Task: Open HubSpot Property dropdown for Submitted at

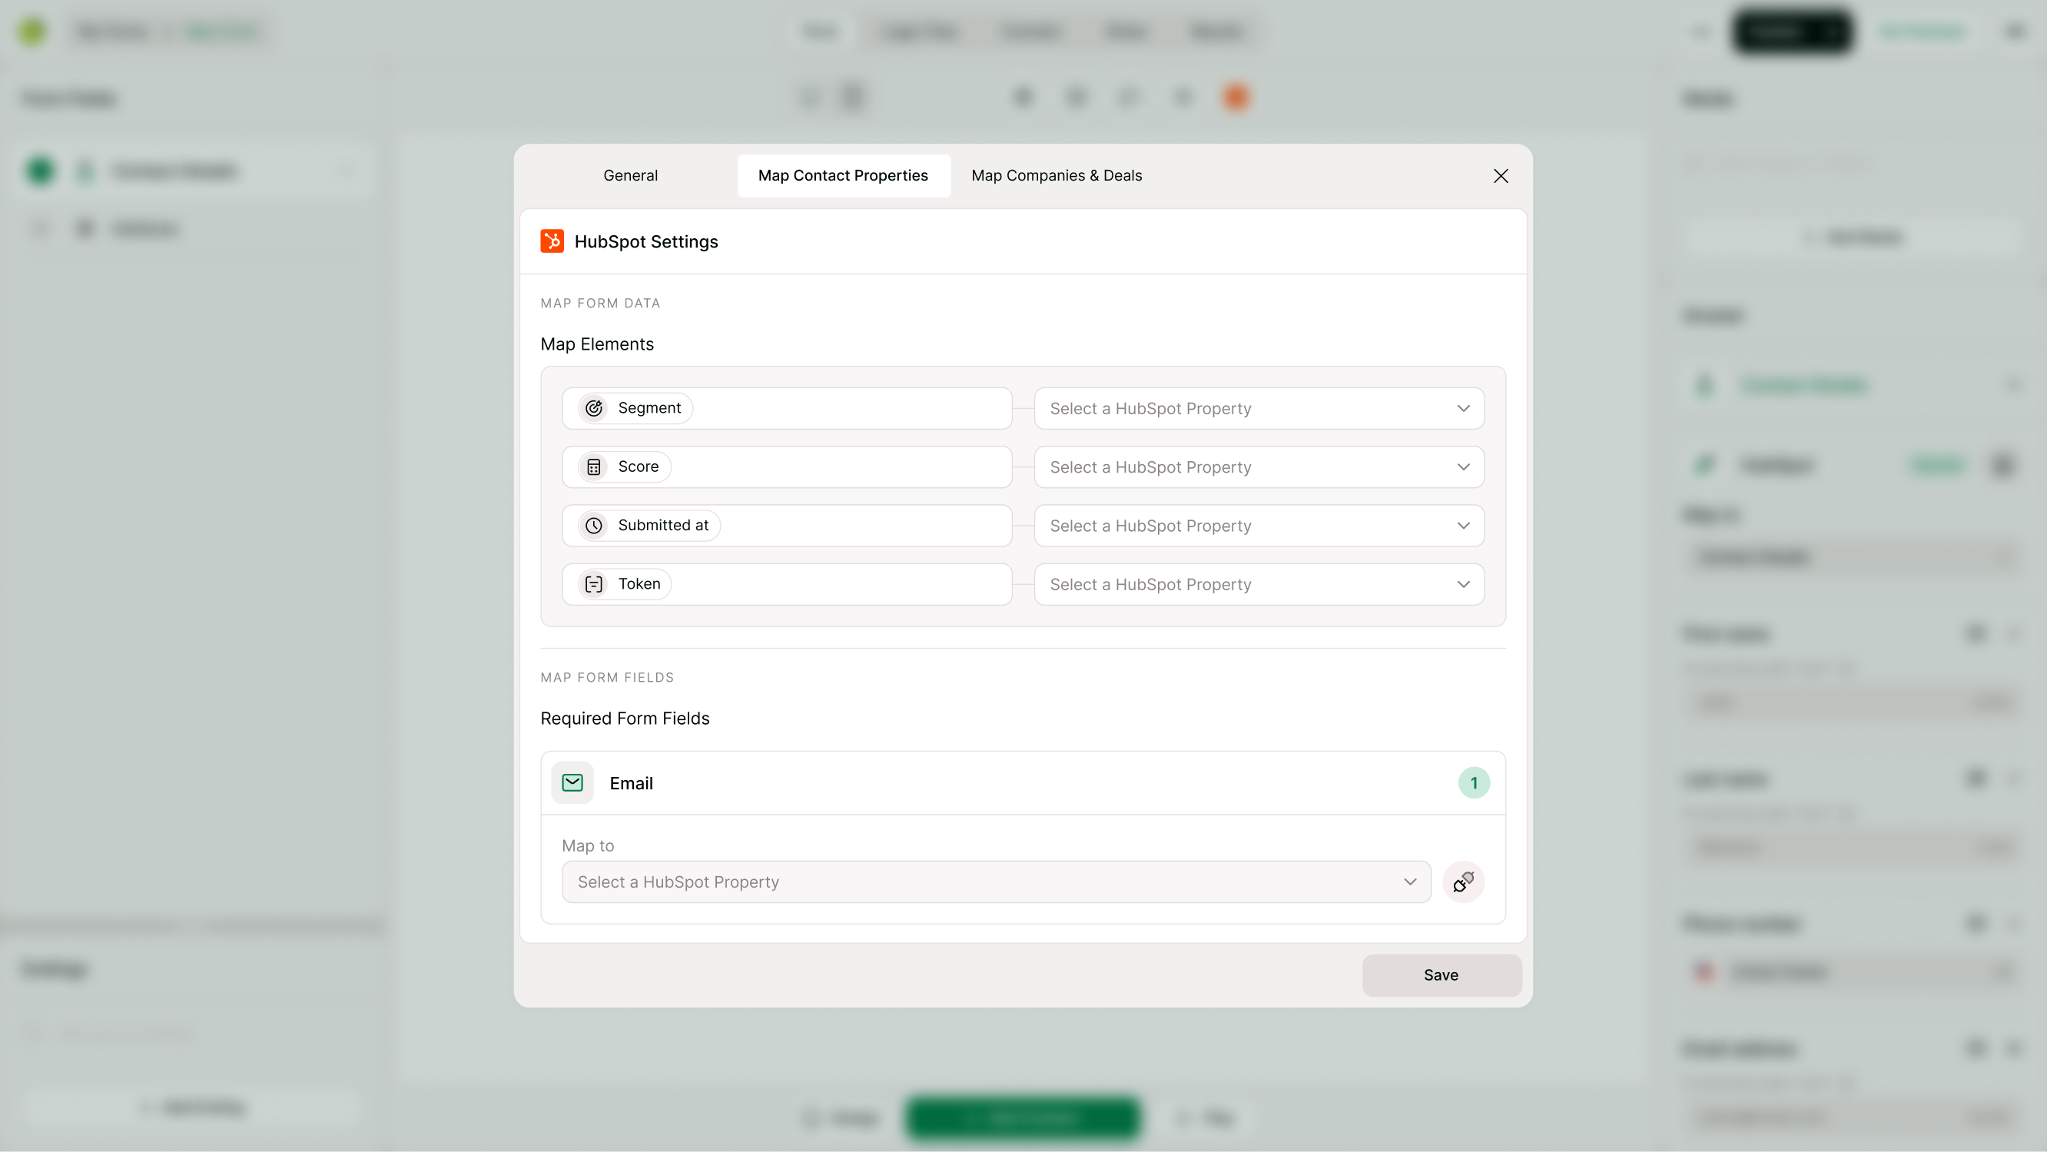Action: click(1259, 526)
